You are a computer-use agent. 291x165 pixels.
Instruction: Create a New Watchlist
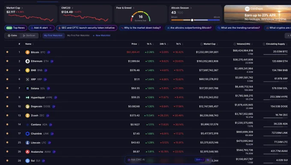[x=101, y=36]
